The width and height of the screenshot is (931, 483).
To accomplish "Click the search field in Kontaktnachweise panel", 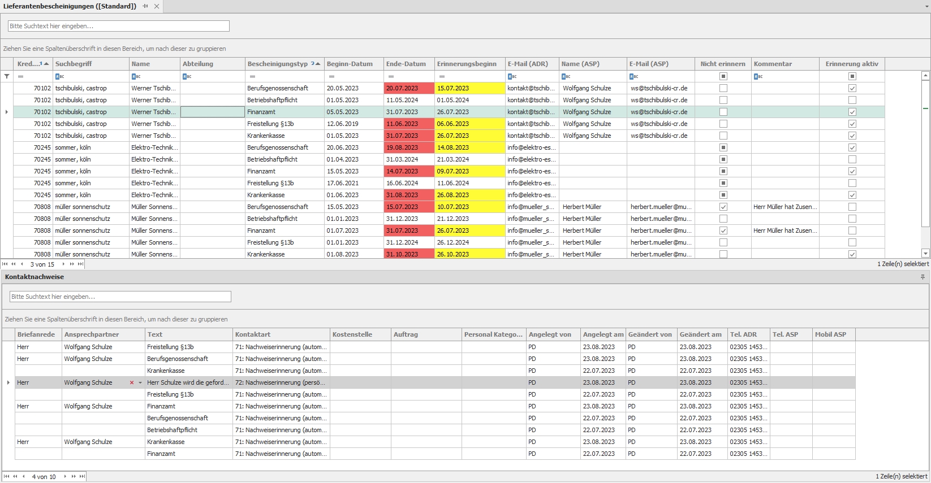I will point(120,297).
